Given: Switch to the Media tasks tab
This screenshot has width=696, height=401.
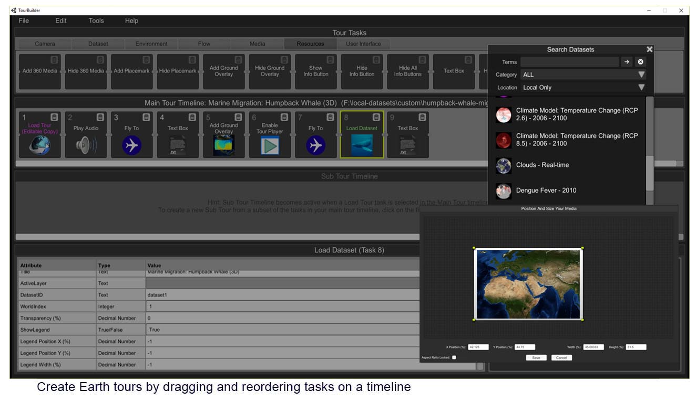Looking at the screenshot, I should (257, 44).
